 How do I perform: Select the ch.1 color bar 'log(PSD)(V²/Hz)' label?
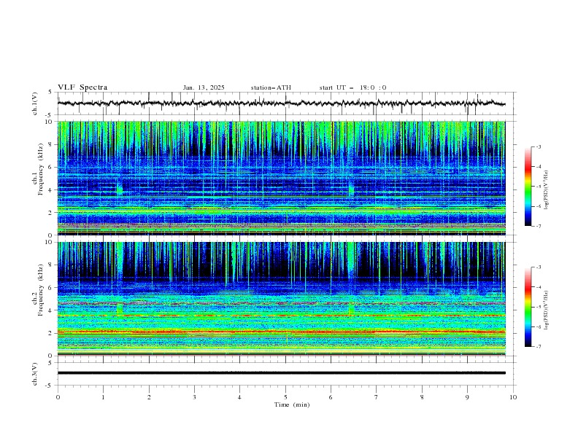(547, 190)
